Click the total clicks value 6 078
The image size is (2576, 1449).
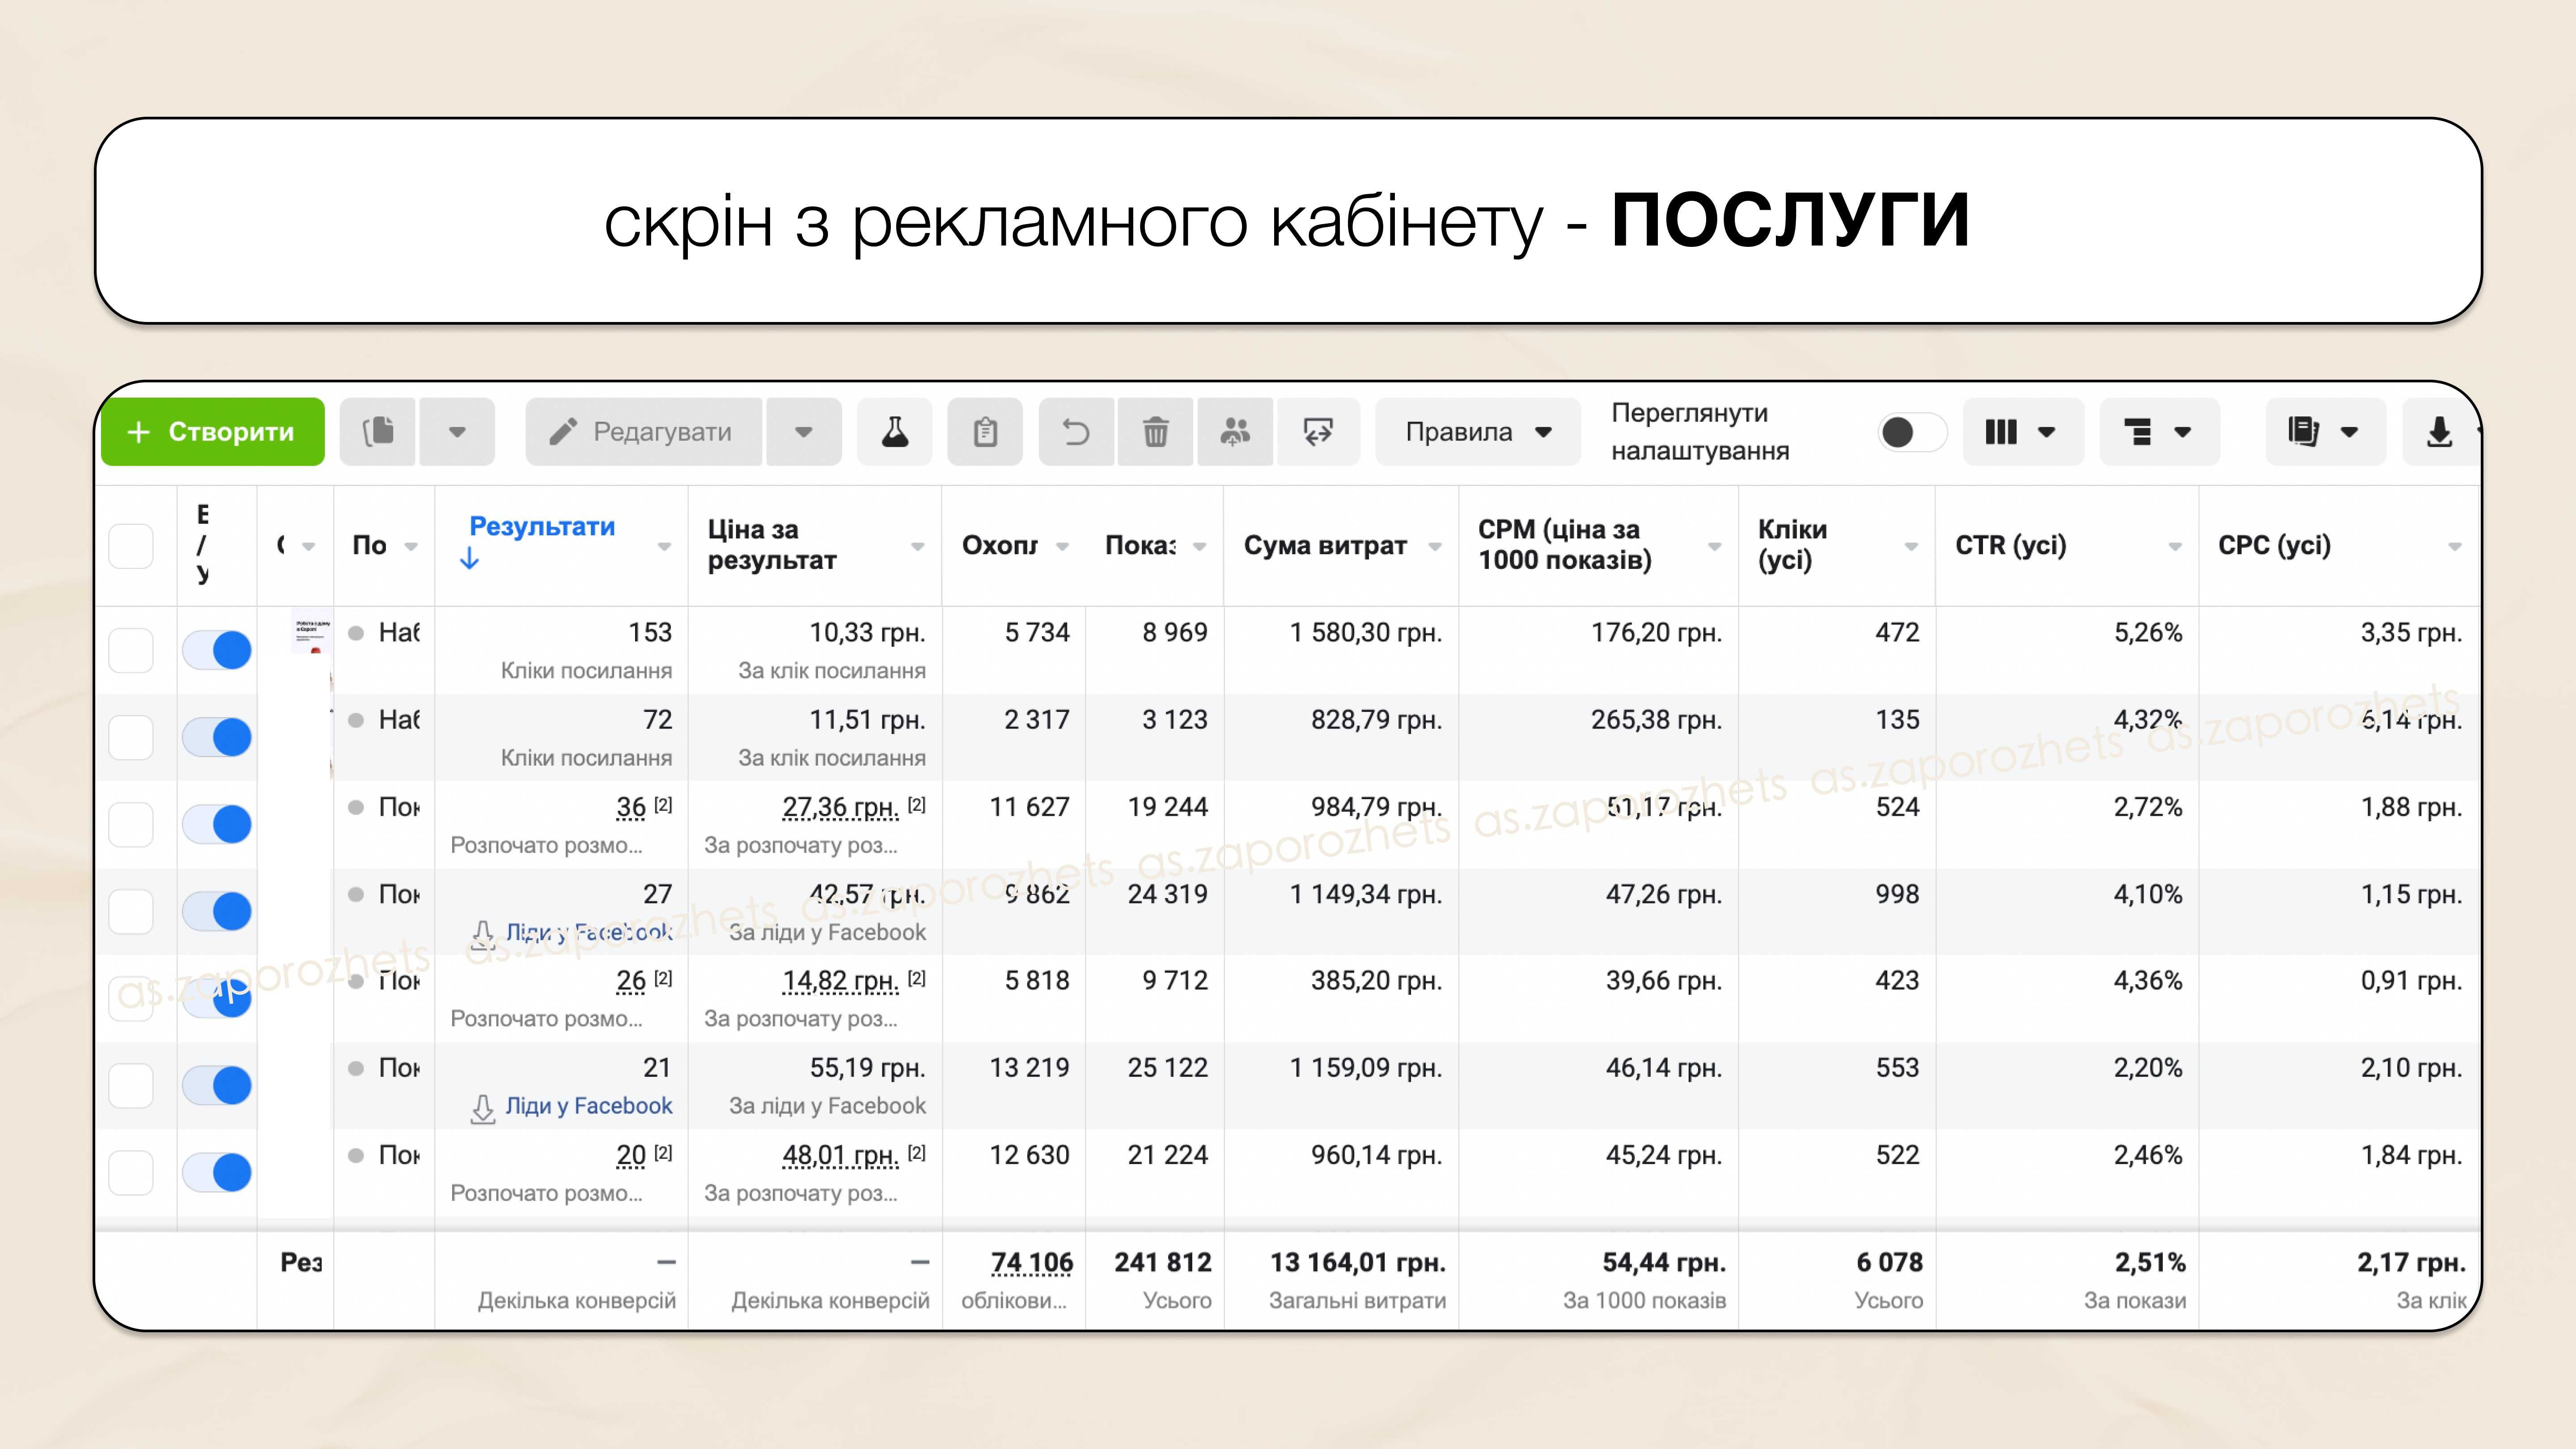click(x=1890, y=1263)
